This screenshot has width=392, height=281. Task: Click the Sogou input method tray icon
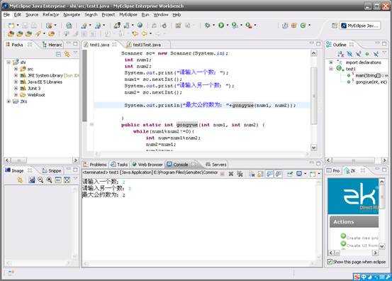pos(357,277)
